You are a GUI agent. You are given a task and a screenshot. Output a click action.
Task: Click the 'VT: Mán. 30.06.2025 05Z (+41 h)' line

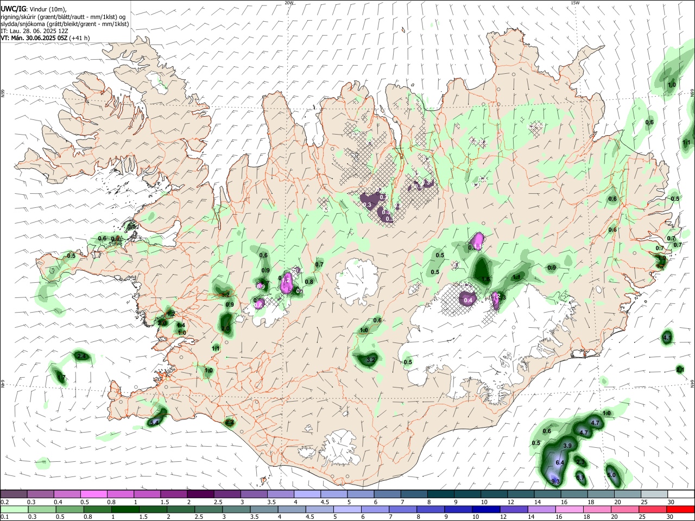click(45, 38)
